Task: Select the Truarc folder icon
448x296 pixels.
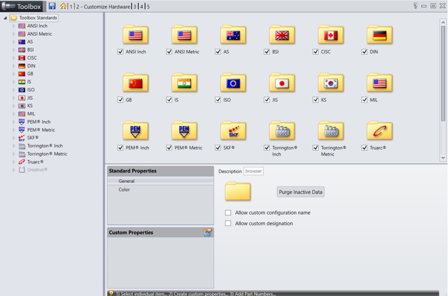Action: coord(379,131)
